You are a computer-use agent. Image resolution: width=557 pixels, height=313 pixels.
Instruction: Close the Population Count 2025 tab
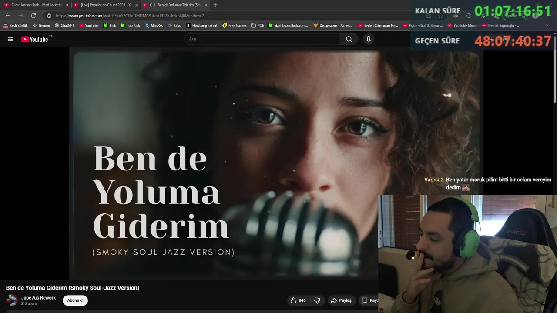click(x=136, y=5)
